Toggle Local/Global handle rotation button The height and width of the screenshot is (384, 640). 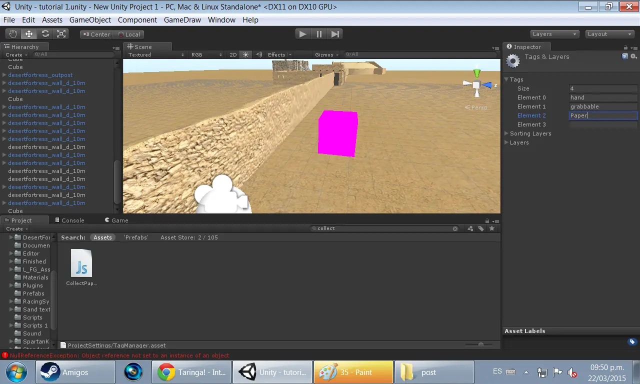(129, 34)
